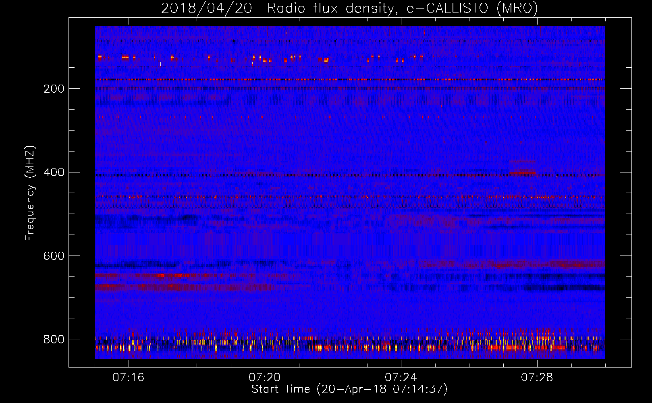
Task: Click the 'Start Time (20-Apr-18 07:14:37)' label
Action: [x=349, y=389]
